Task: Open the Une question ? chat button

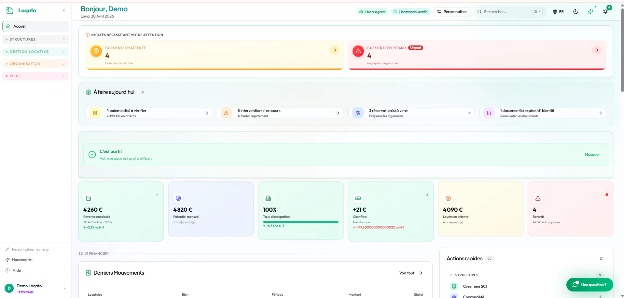Action: (589, 285)
